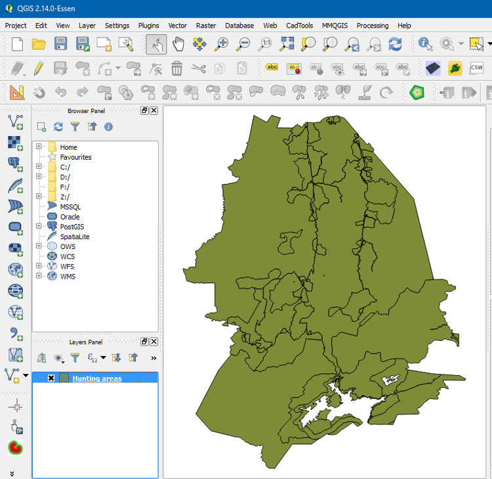Open the Vector menu

click(x=177, y=26)
